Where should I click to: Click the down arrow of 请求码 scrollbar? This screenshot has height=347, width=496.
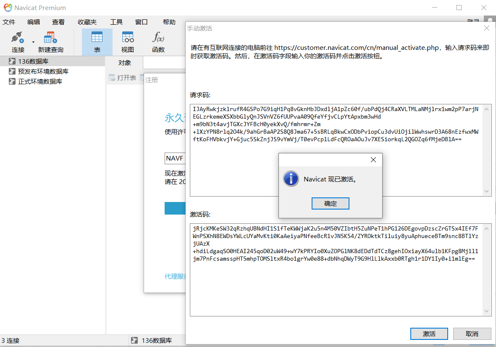click(486, 192)
